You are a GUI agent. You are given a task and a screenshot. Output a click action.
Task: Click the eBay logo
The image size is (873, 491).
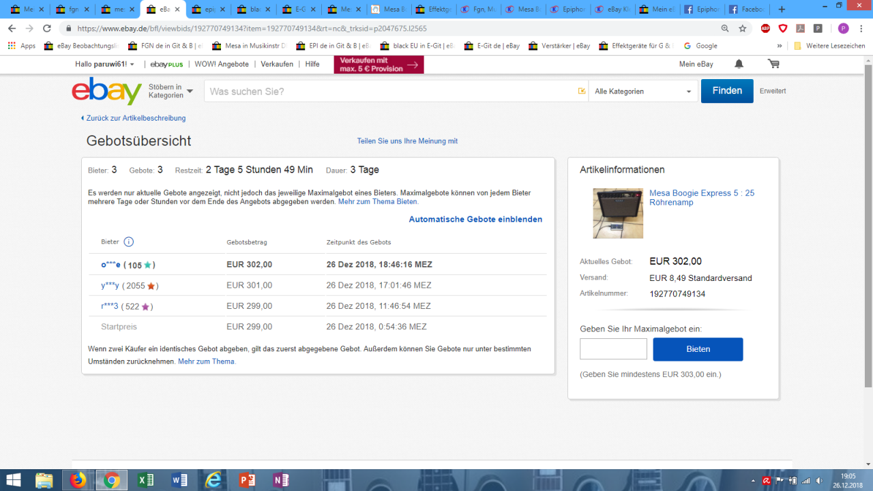point(107,91)
